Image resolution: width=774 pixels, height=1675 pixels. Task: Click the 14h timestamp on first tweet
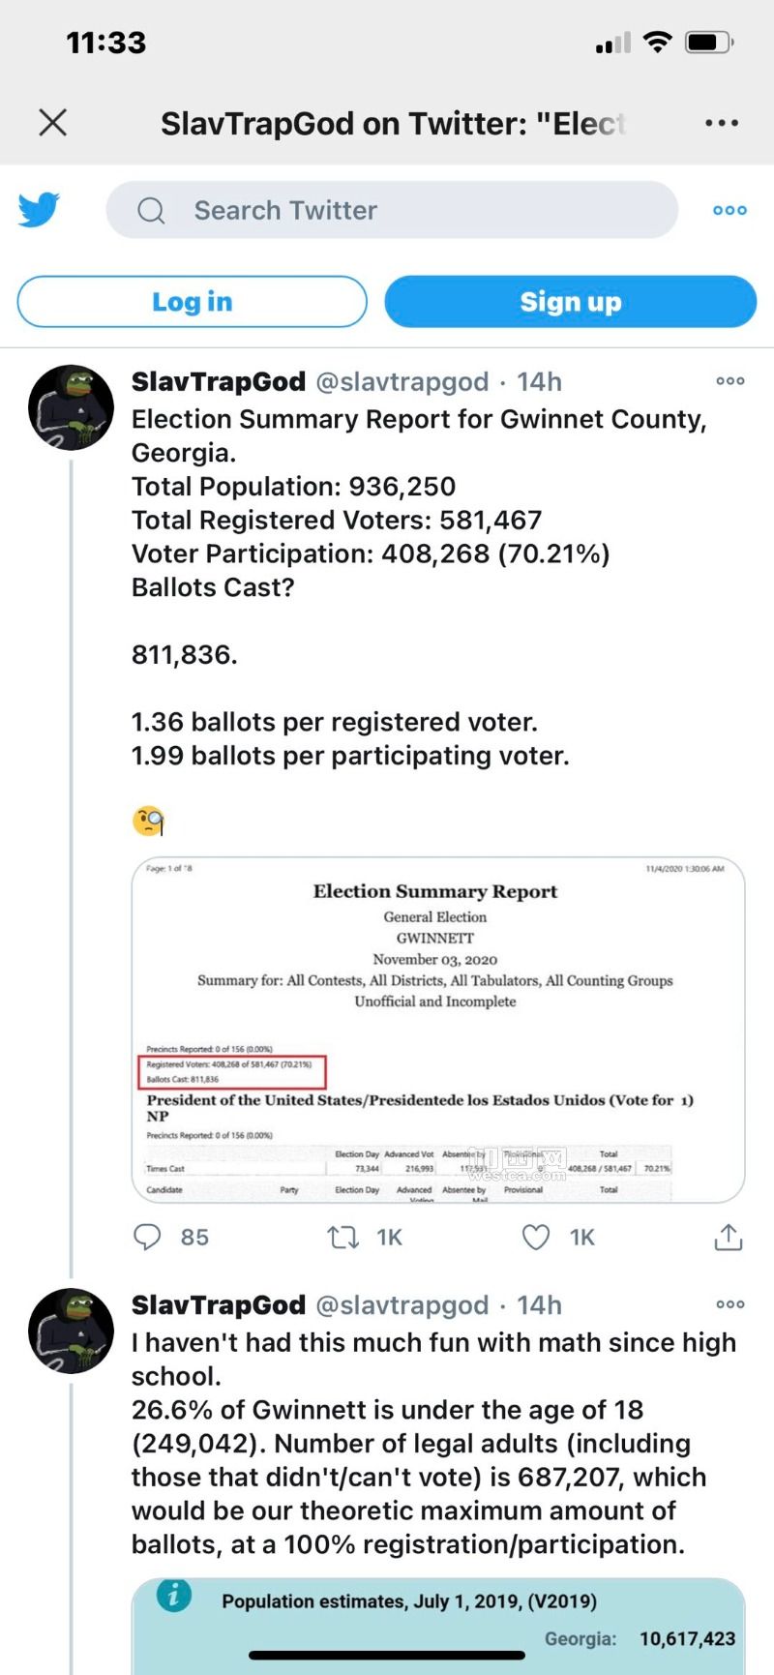pyautogui.click(x=539, y=382)
